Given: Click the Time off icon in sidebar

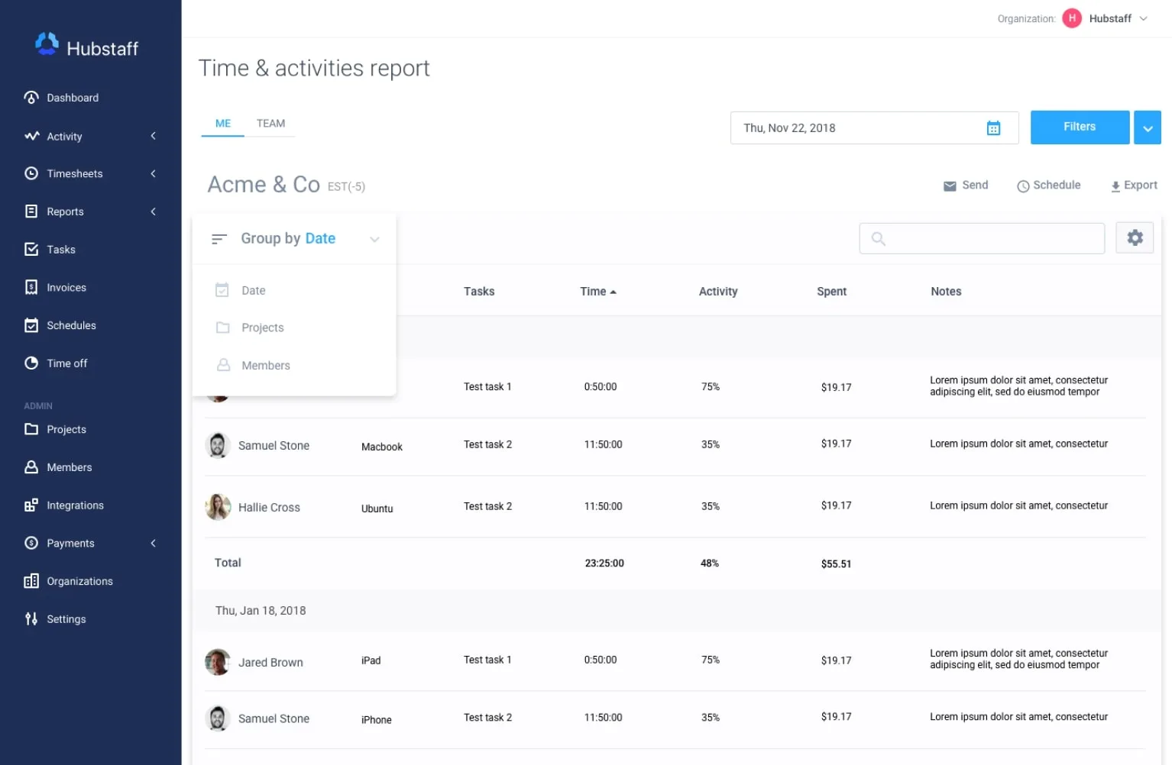Looking at the screenshot, I should (31, 363).
